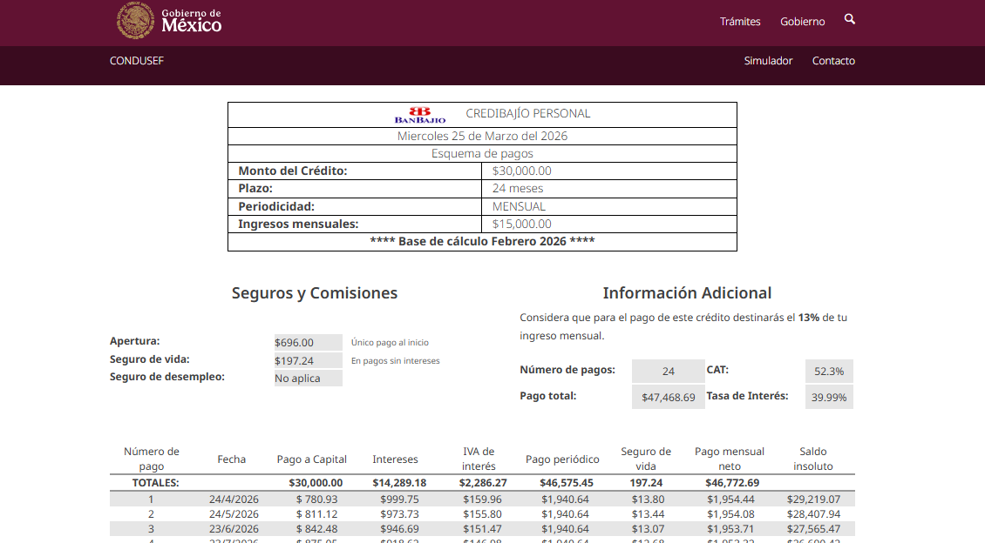Click the Seguros y Comisiones heading

point(314,292)
